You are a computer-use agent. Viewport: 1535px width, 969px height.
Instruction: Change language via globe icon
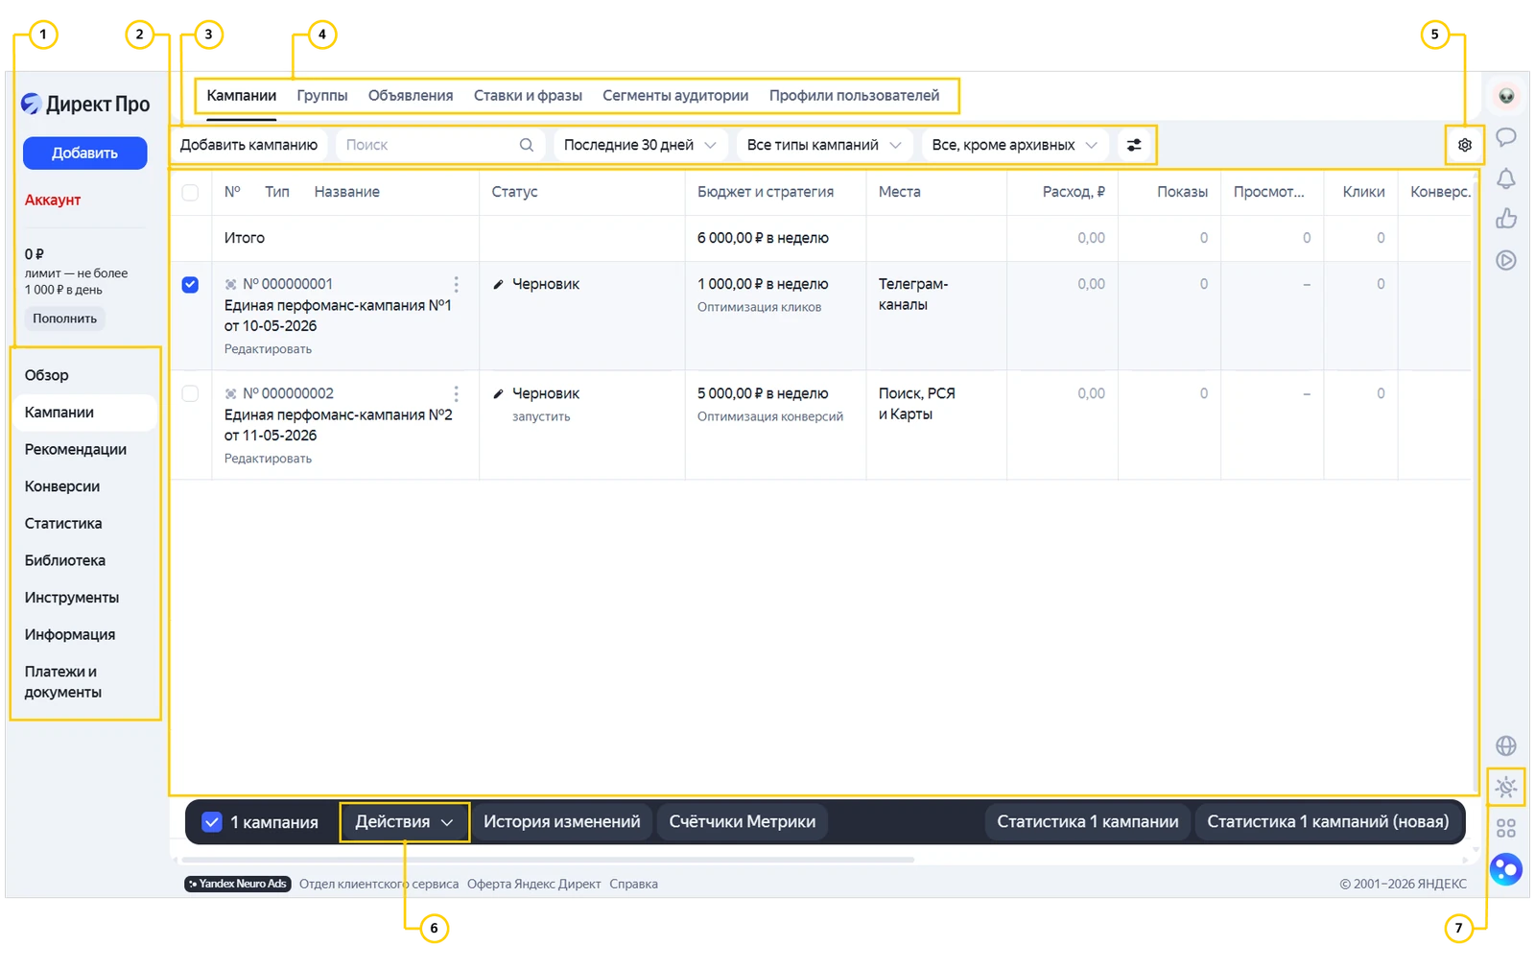[x=1506, y=745]
